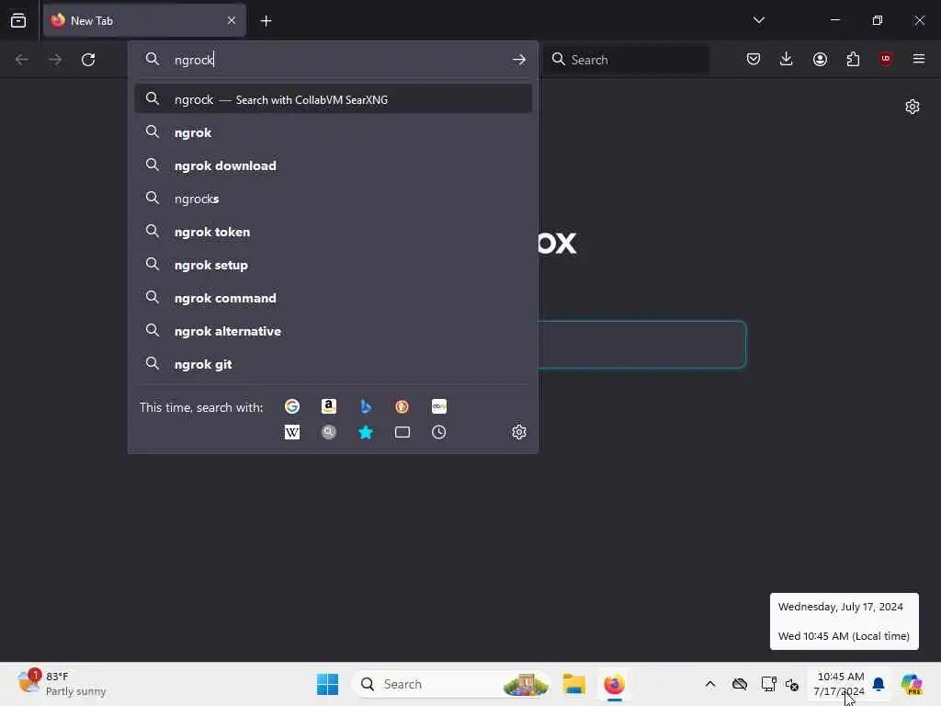Launch Copilot preview from the taskbar
Screen dimensions: 941x706
[912, 684]
